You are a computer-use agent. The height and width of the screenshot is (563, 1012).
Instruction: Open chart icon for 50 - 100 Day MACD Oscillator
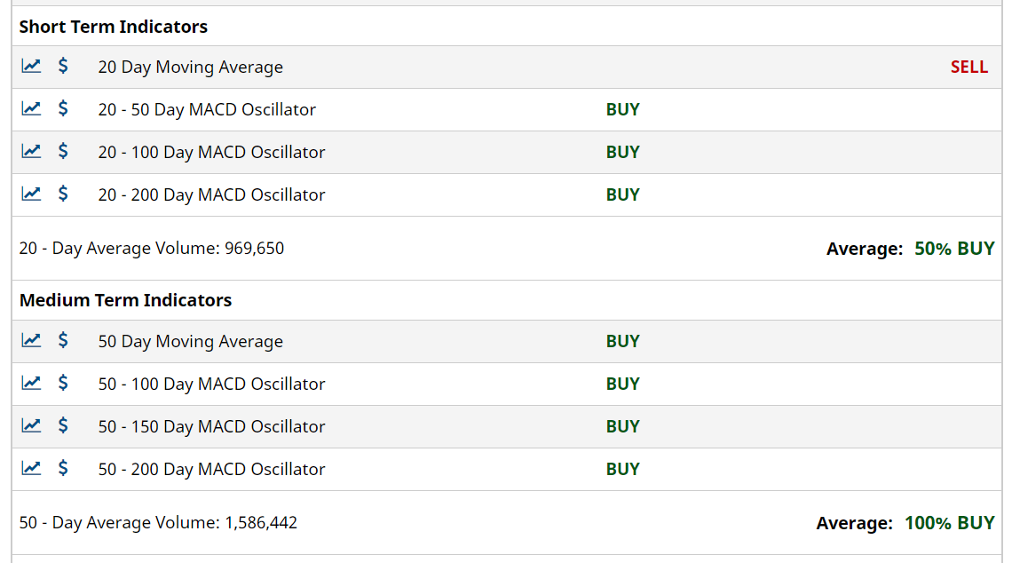[31, 383]
